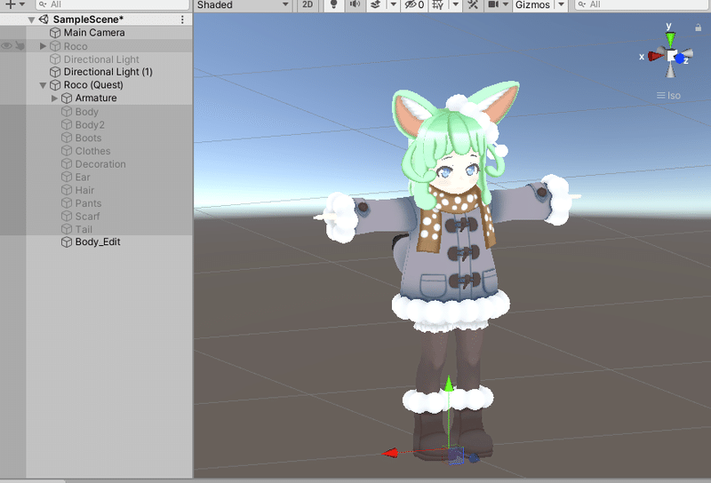711x483 pixels.
Task: Toggle scene audio speaker icon
Action: tap(355, 4)
